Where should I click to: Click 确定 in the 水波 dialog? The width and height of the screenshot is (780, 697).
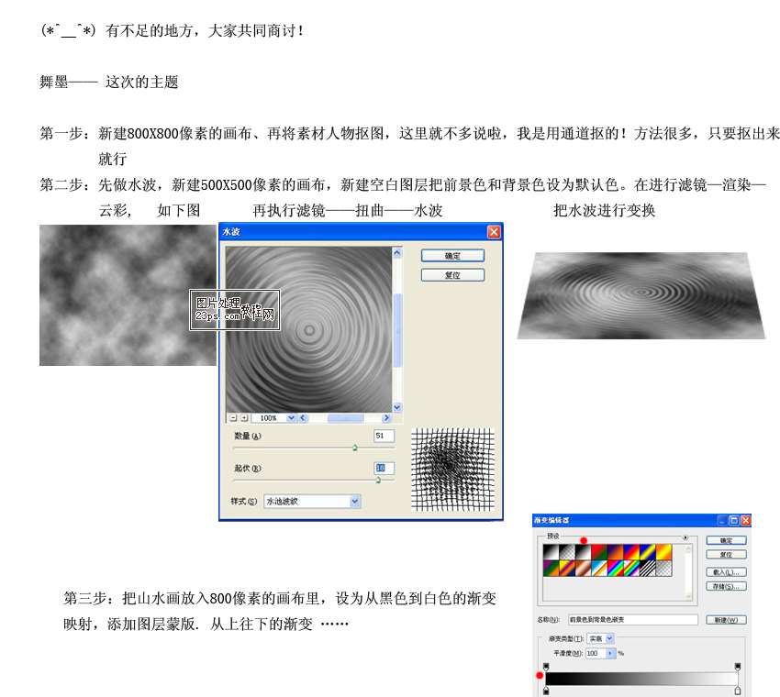pos(452,256)
